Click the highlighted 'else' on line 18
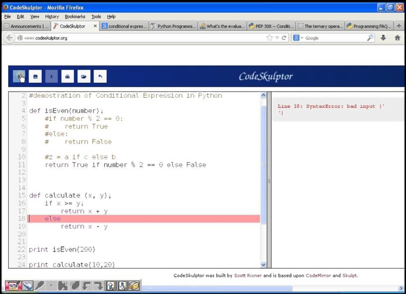Image resolution: width=406 pixels, height=294 pixels. (x=52, y=218)
